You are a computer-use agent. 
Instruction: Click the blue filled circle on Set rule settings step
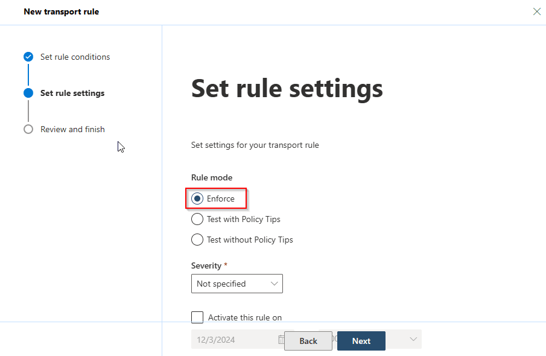click(28, 93)
